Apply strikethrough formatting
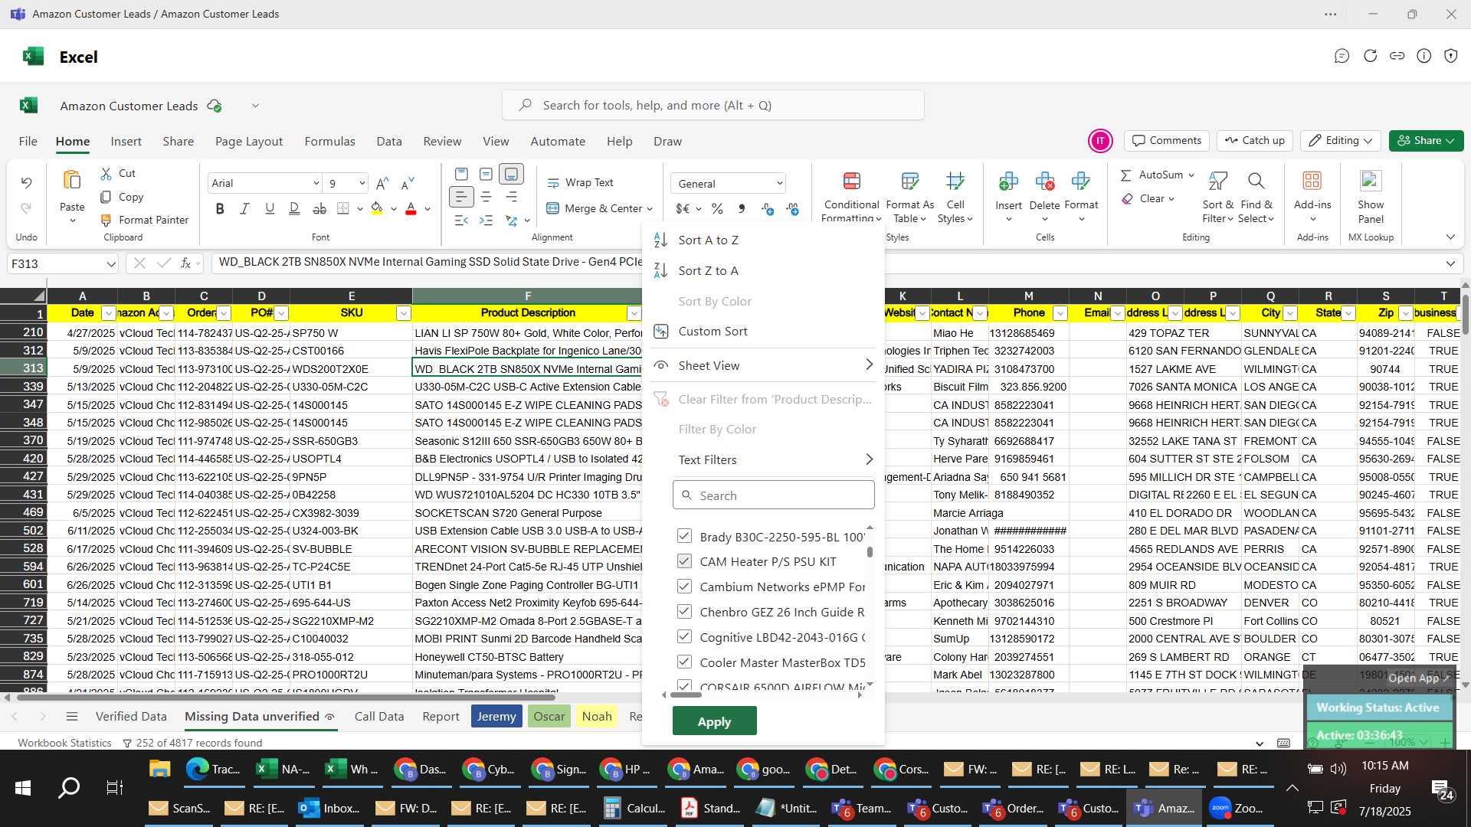 (x=319, y=208)
